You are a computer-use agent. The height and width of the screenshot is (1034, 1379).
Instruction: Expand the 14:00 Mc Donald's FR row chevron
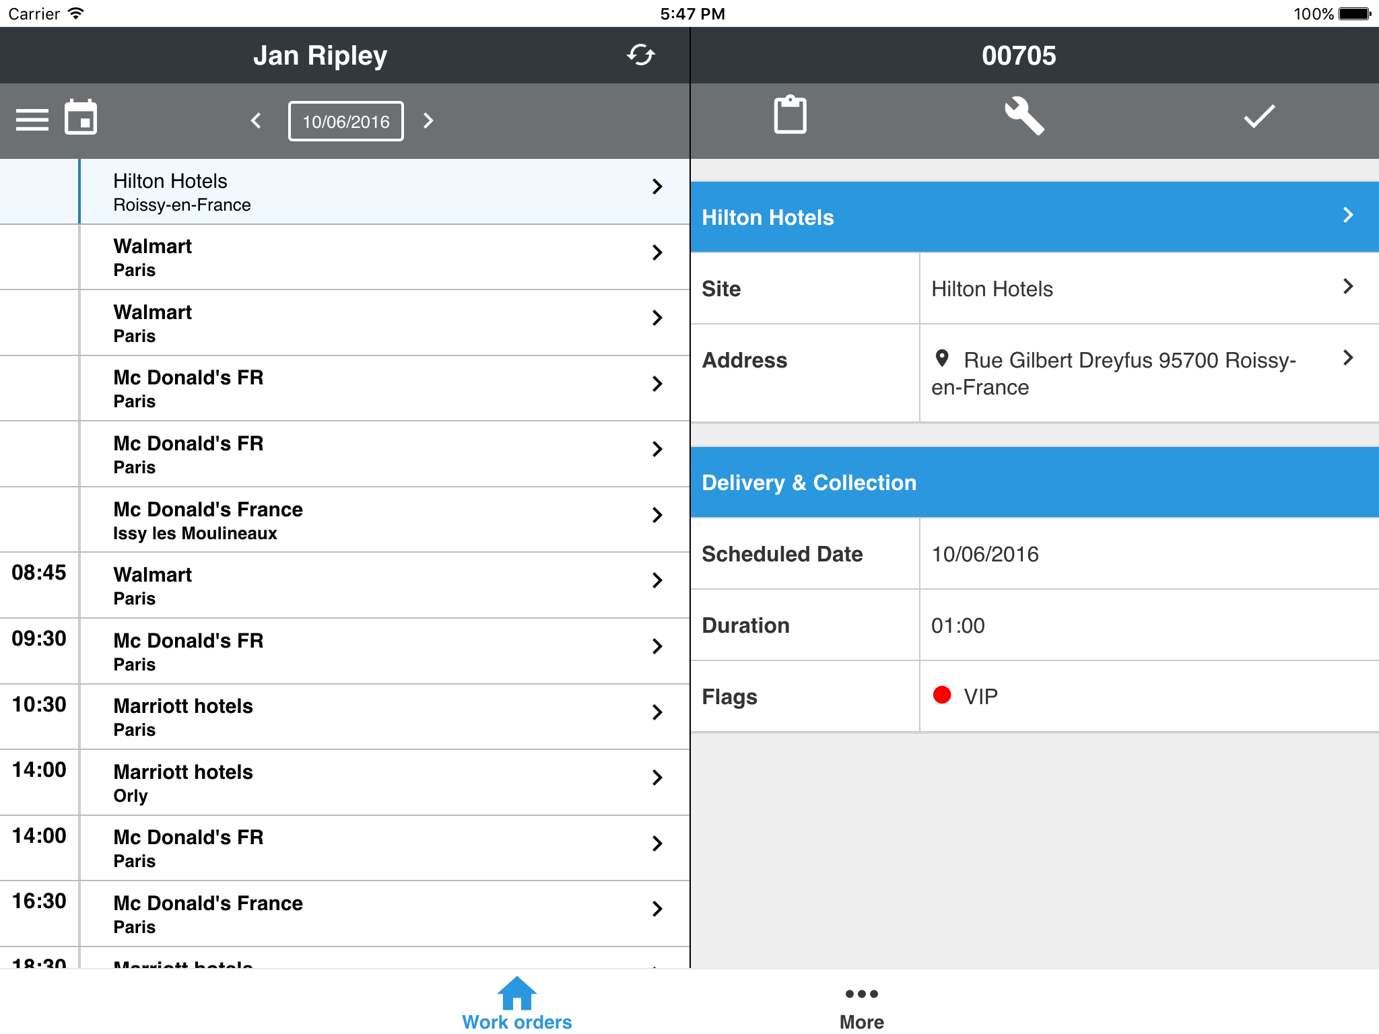click(657, 843)
